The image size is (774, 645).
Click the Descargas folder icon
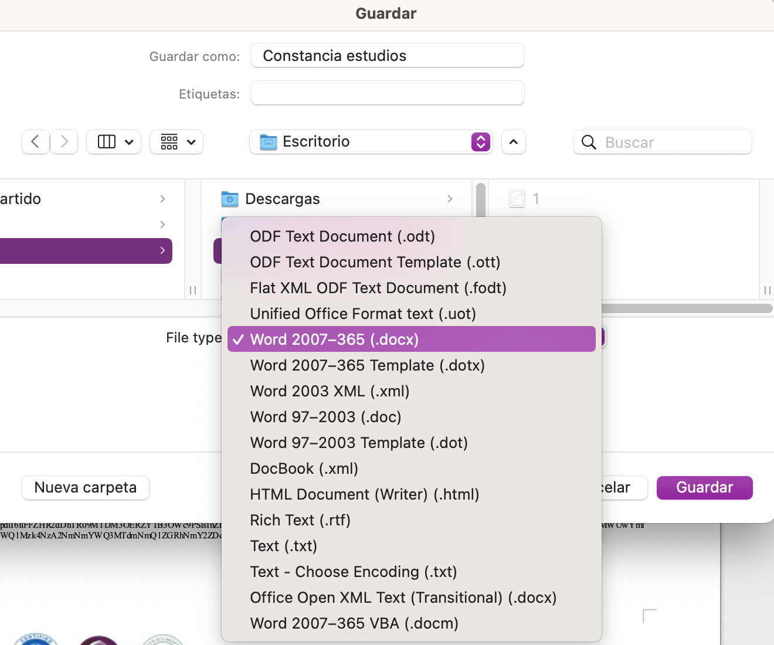click(230, 199)
